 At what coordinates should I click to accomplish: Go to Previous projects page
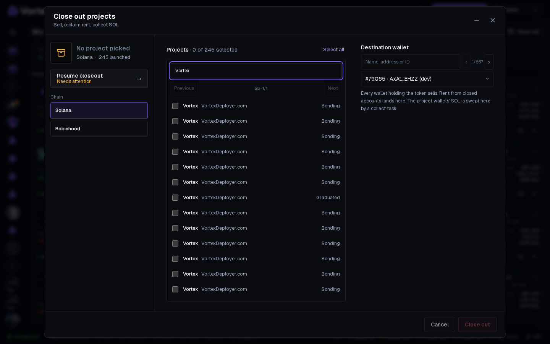pos(184,88)
